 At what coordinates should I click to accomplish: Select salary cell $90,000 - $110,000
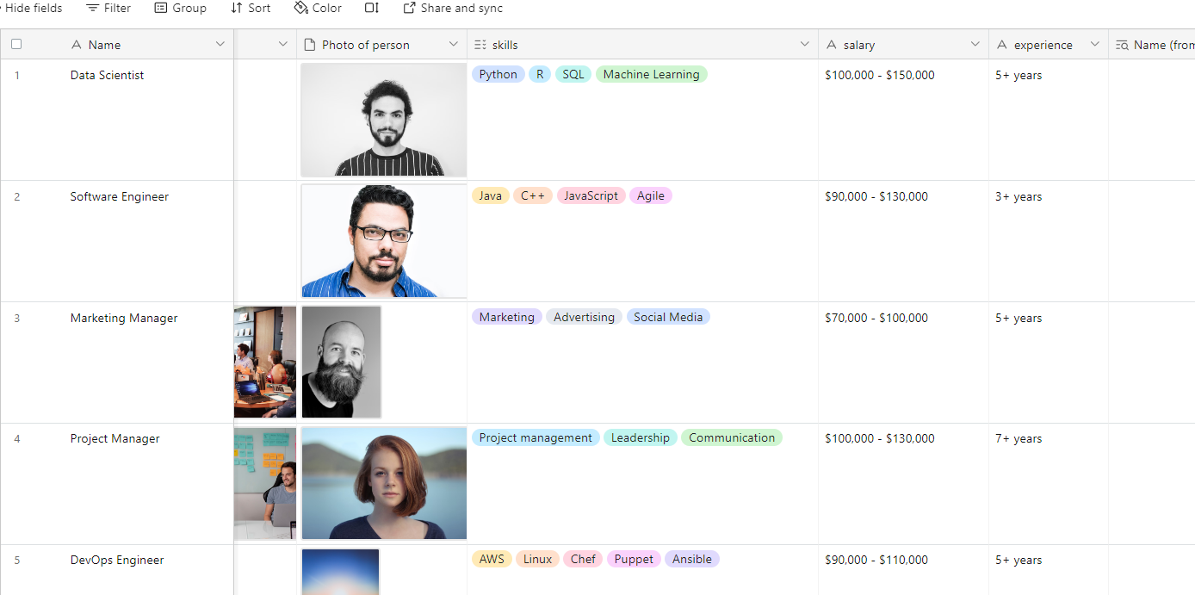tap(903, 570)
